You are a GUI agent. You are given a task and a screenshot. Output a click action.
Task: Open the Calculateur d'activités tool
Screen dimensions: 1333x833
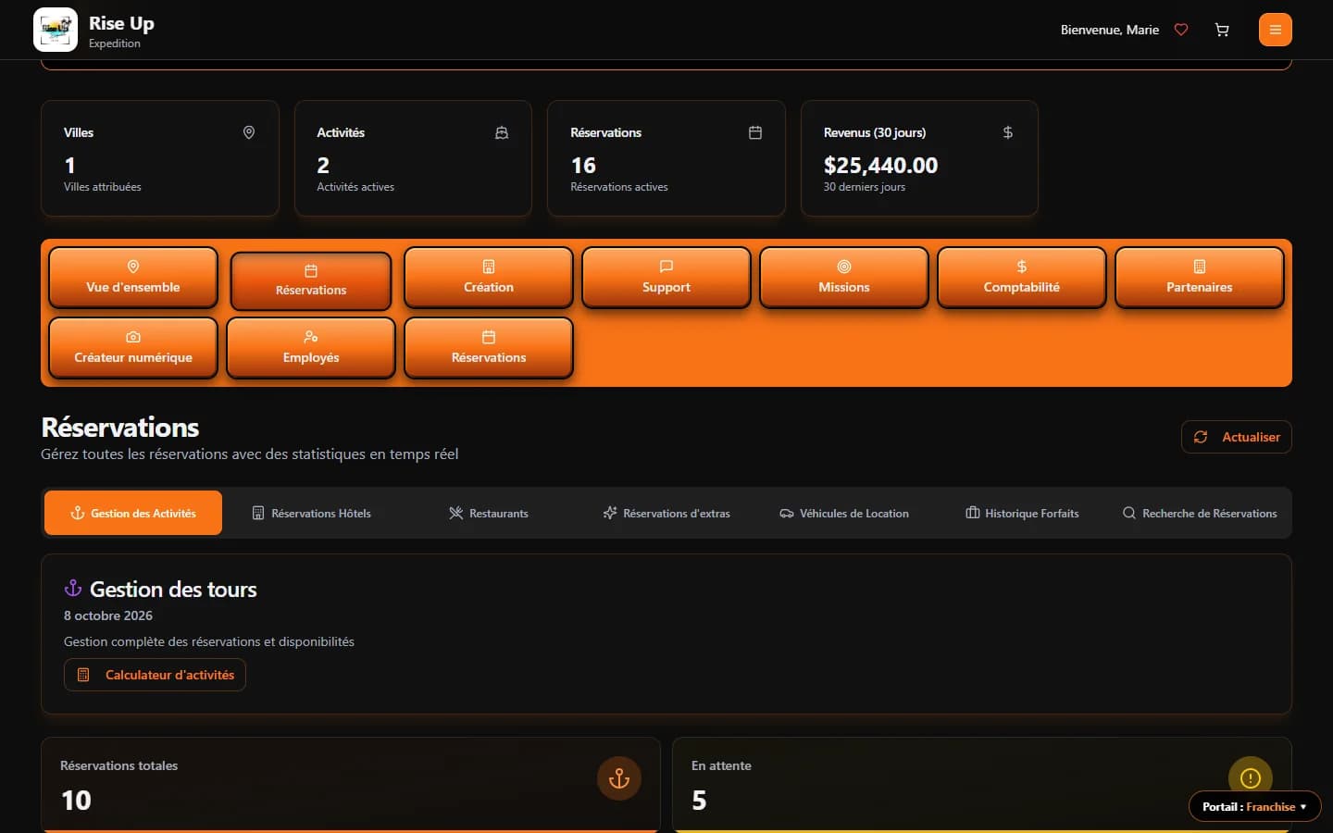tap(155, 675)
